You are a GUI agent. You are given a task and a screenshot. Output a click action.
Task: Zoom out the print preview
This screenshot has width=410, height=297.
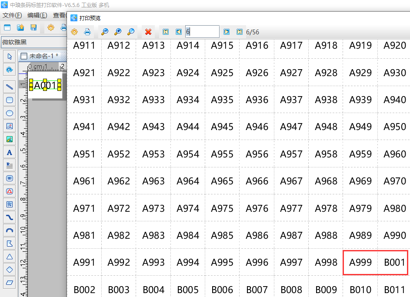tap(105, 32)
